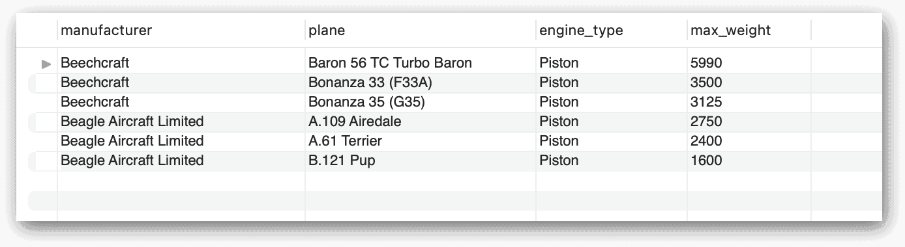Click the max_weight value 2400

pos(705,141)
